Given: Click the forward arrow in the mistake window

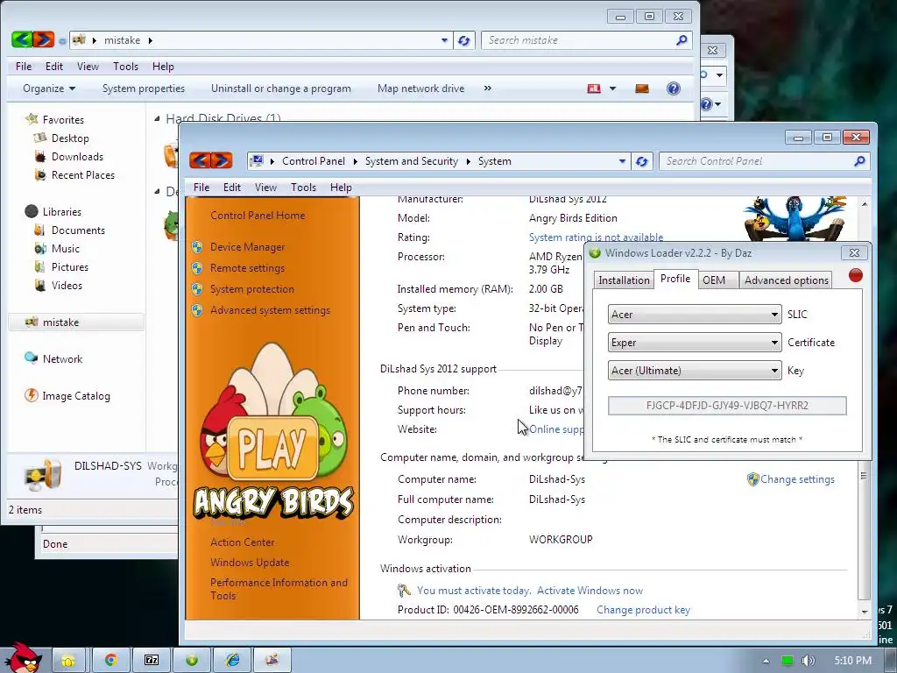Looking at the screenshot, I should [44, 39].
